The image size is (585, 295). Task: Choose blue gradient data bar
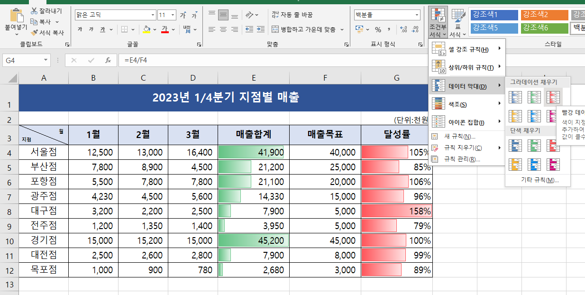point(515,97)
